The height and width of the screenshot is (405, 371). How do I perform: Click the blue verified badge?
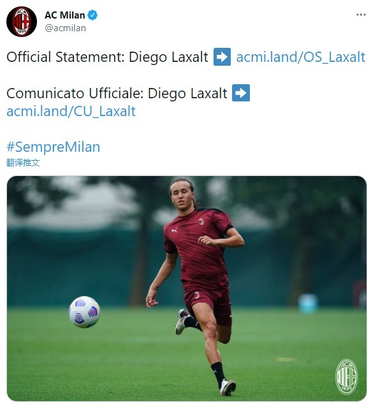click(92, 15)
